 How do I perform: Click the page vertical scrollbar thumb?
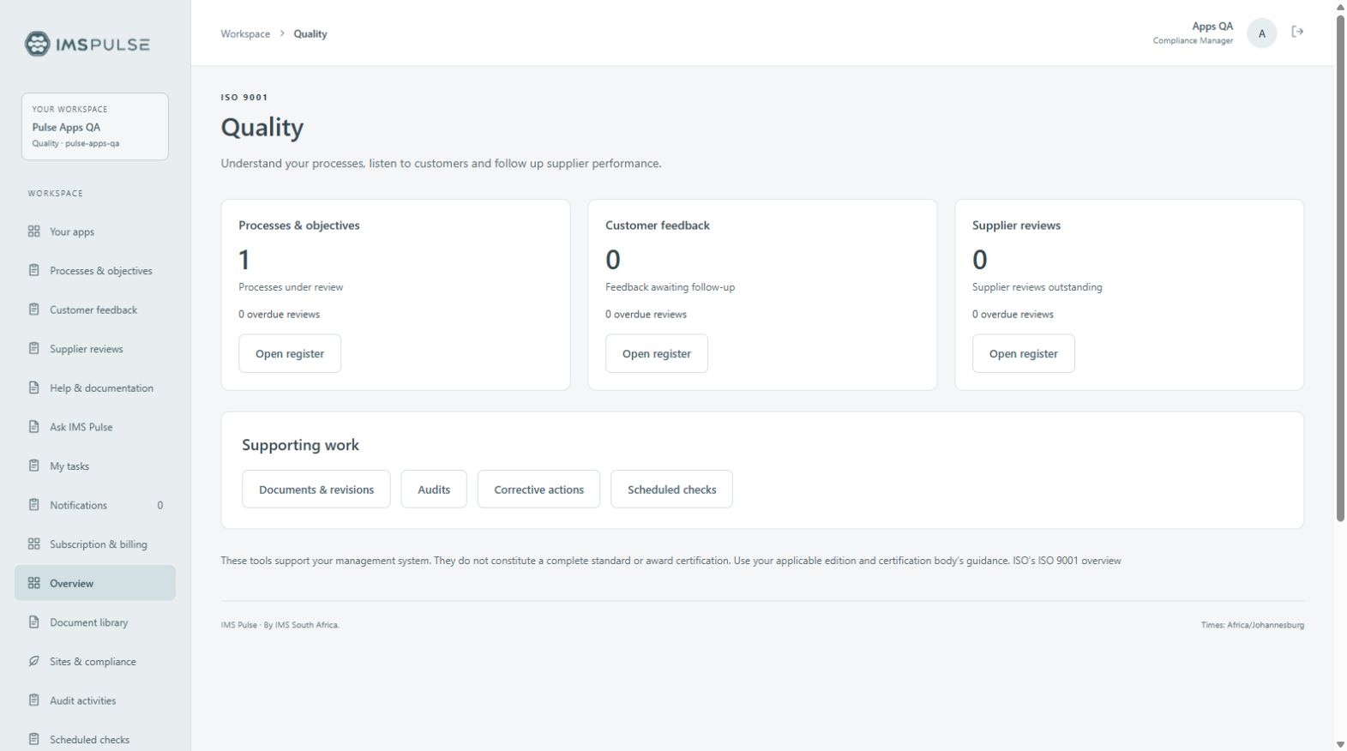coord(1340,267)
